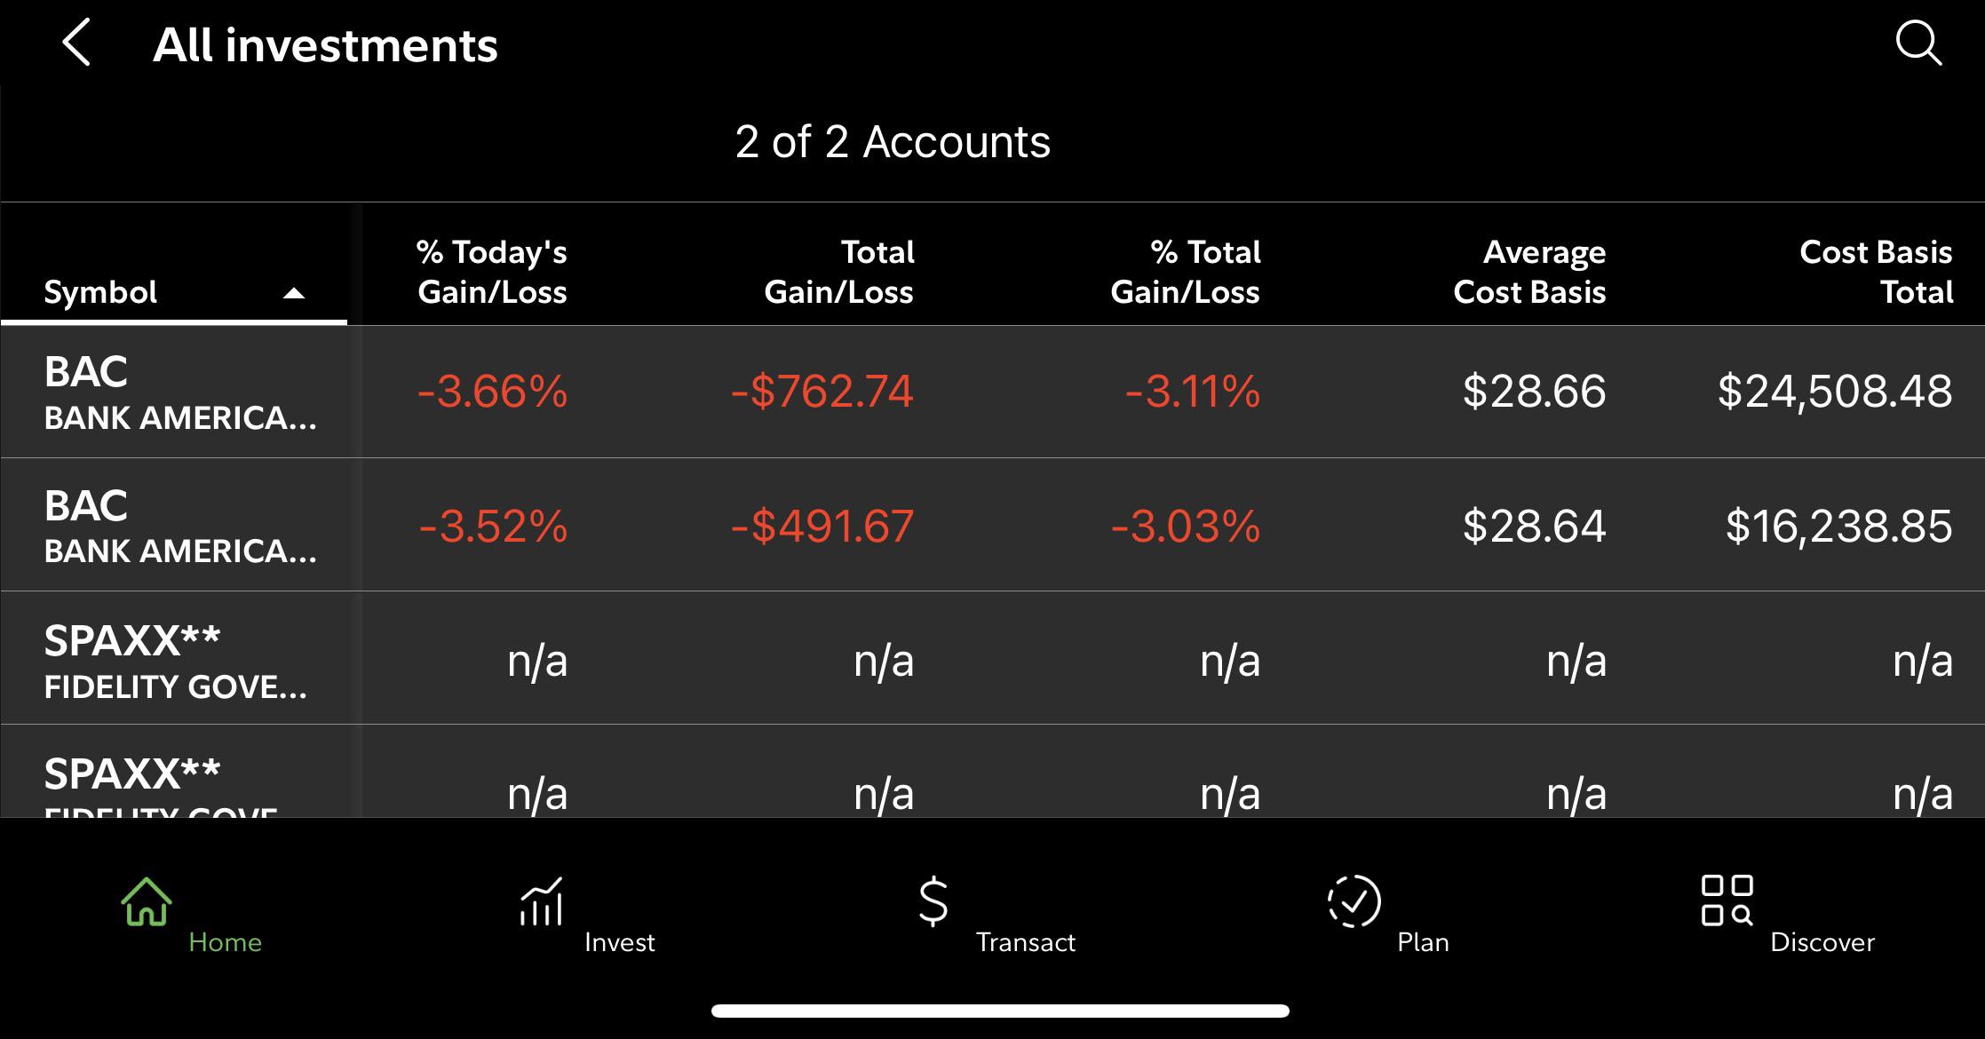Sort by Total Gain/Loss column header
Viewport: 1985px width, 1039px height.
(x=838, y=272)
